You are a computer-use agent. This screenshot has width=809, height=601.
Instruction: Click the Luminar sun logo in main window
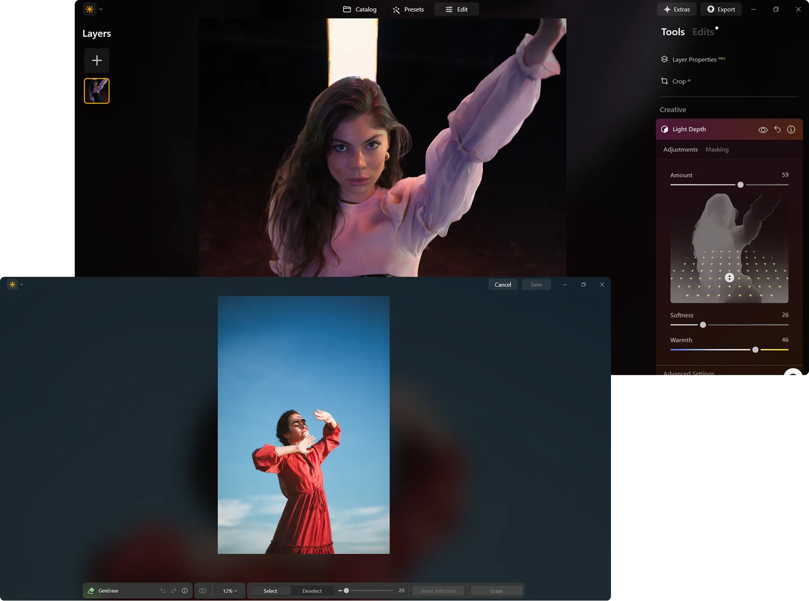[x=89, y=9]
